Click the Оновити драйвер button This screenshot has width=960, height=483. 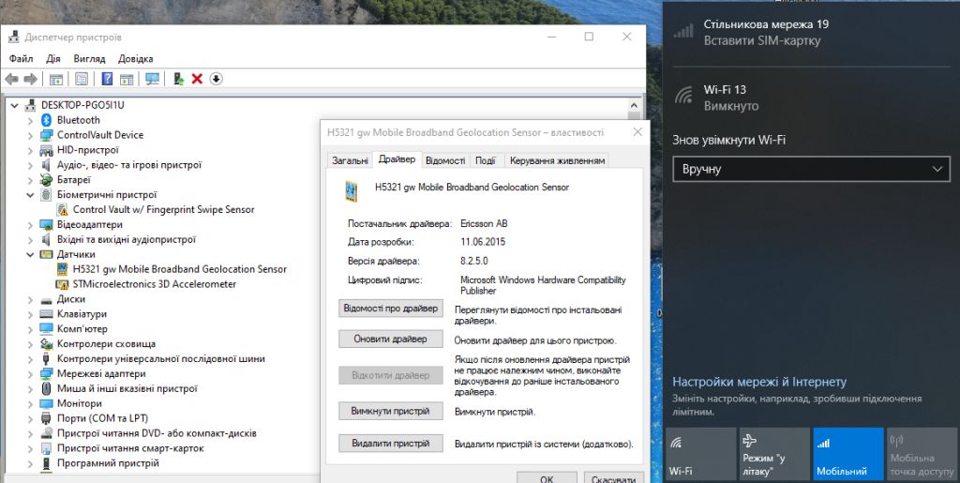coord(391,340)
